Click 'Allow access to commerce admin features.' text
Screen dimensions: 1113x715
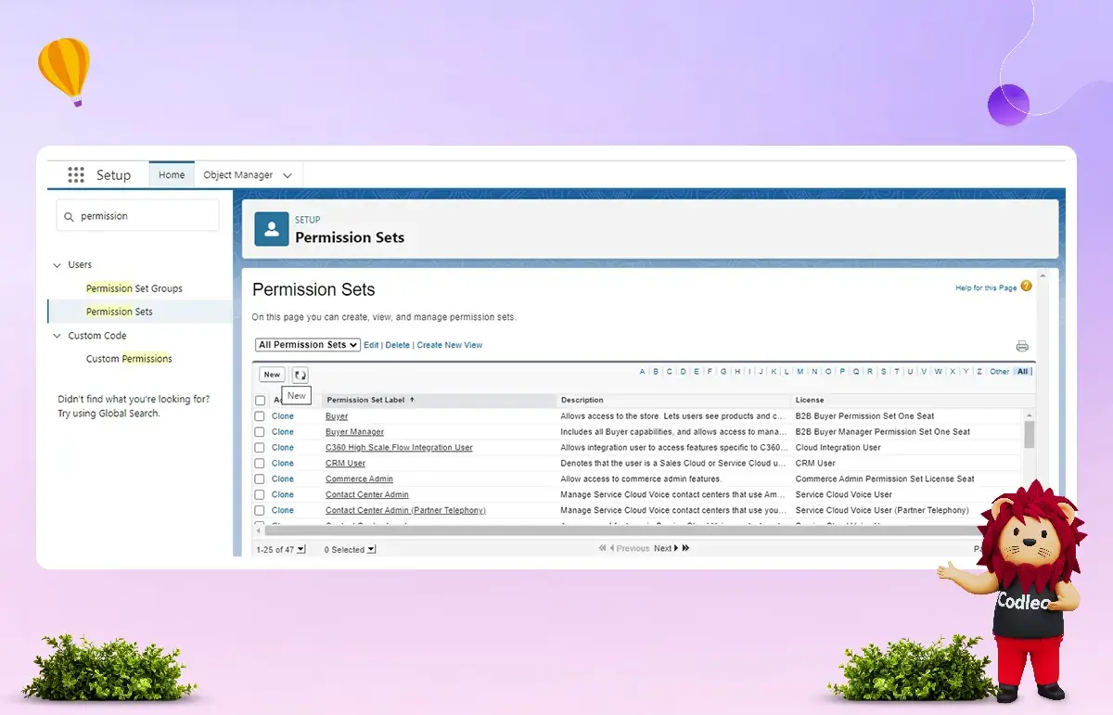pyautogui.click(x=641, y=479)
